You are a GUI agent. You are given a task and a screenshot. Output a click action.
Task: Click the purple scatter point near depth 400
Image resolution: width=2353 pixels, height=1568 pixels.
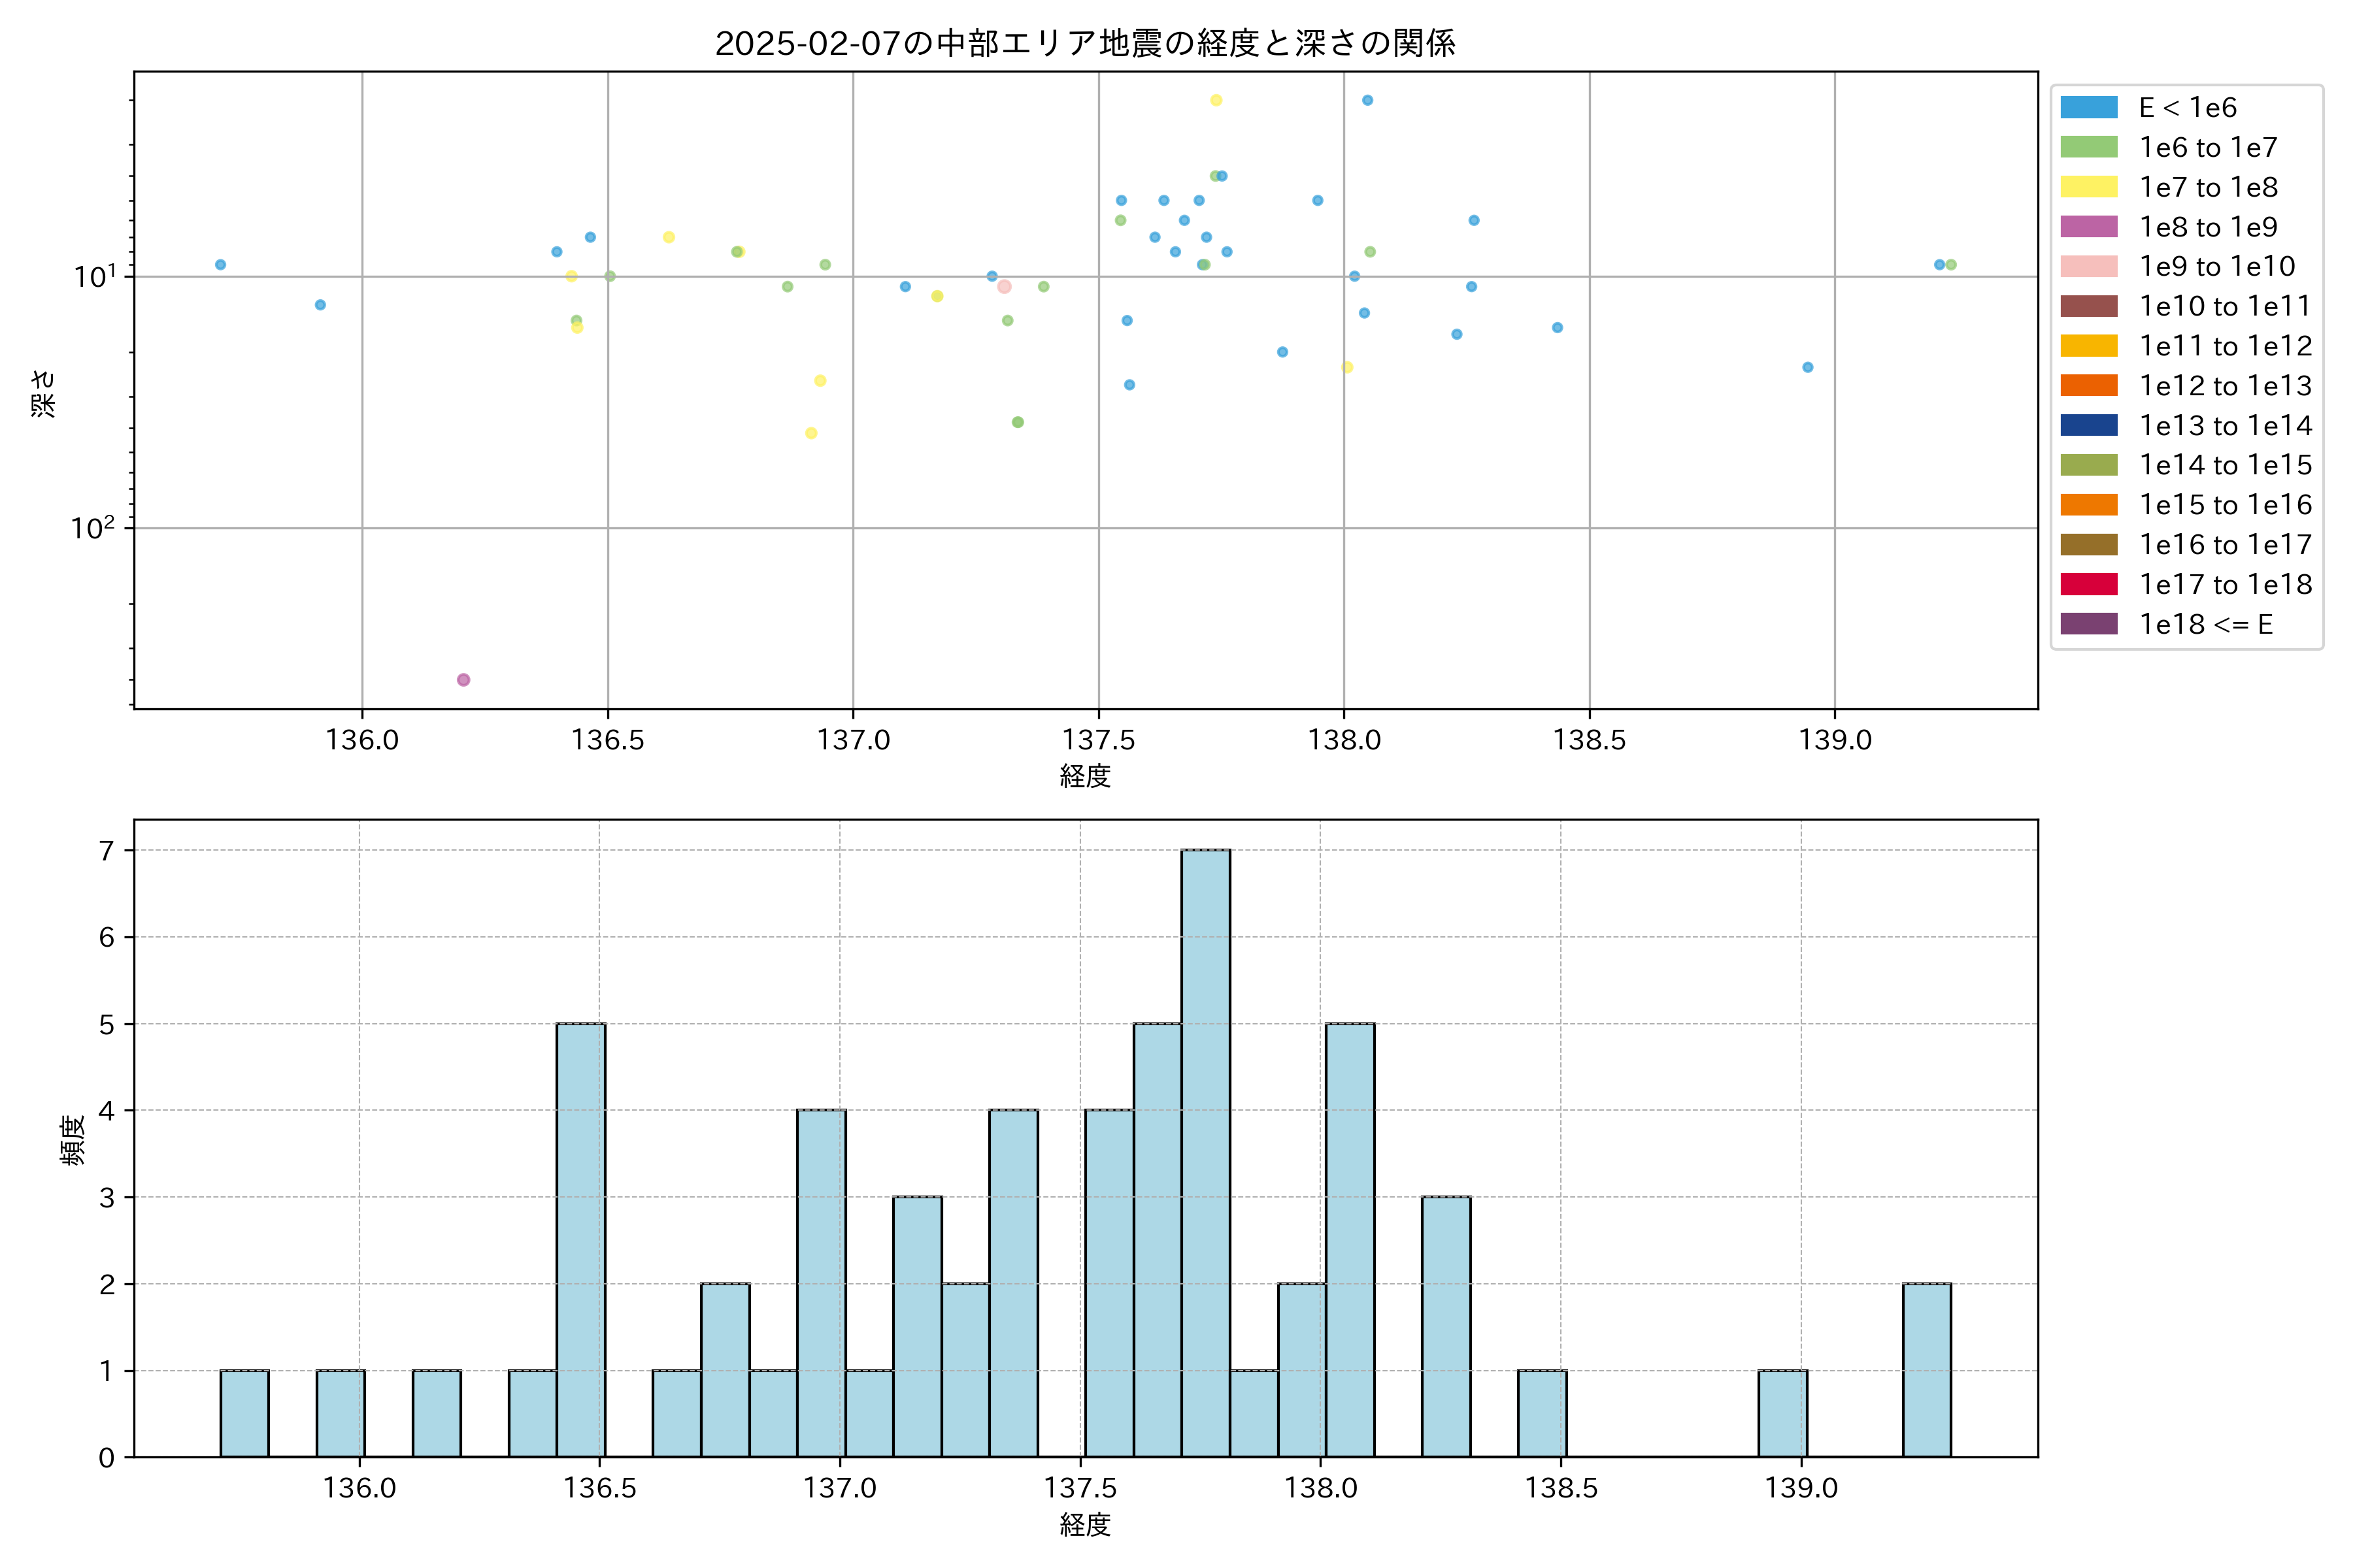click(x=463, y=680)
